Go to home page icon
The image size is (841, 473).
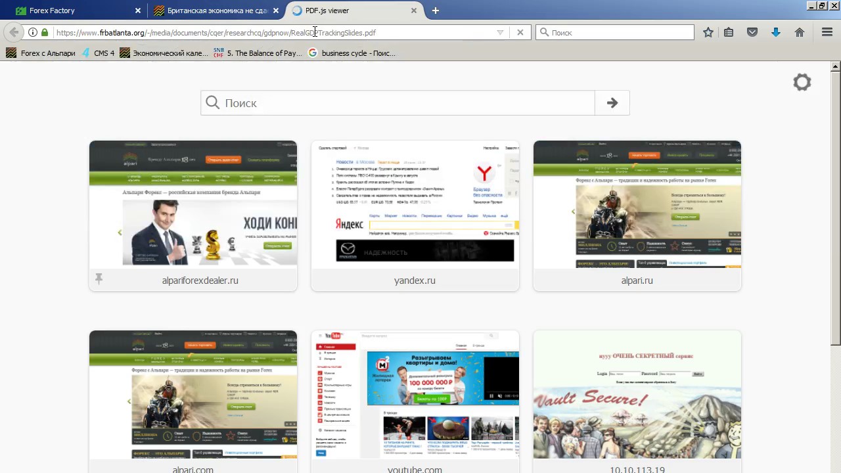click(x=800, y=32)
